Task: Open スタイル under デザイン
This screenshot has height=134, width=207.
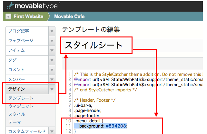Action: click(x=17, y=114)
